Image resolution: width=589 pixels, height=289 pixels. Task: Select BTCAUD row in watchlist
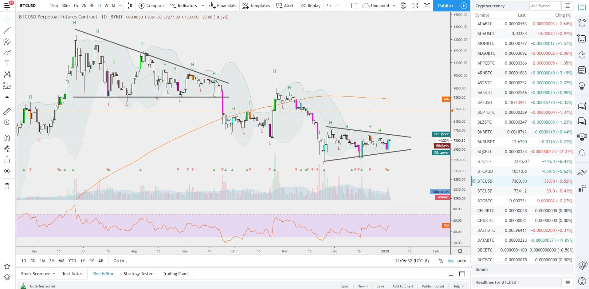click(523, 171)
